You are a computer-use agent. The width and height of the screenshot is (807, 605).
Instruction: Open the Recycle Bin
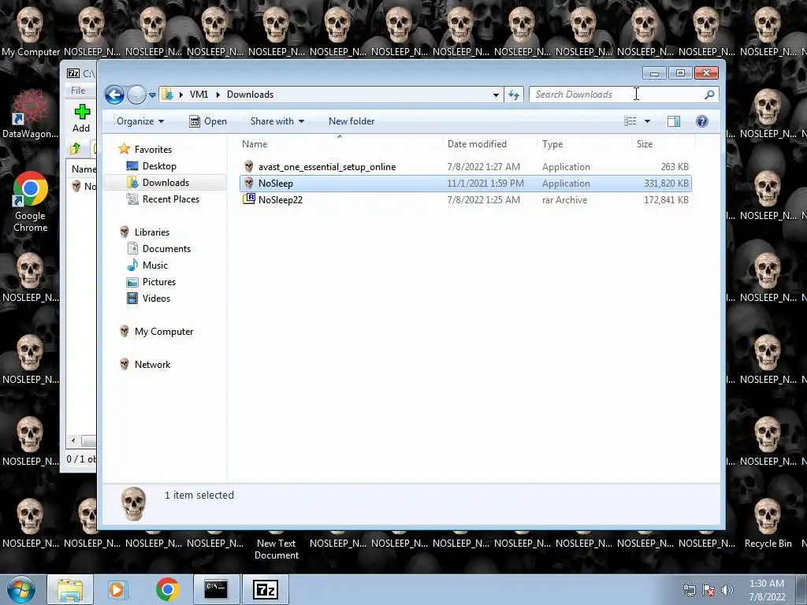coord(768,523)
